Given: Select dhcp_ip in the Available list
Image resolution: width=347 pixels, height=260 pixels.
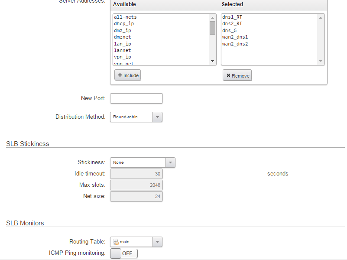Looking at the screenshot, I should (x=123, y=24).
